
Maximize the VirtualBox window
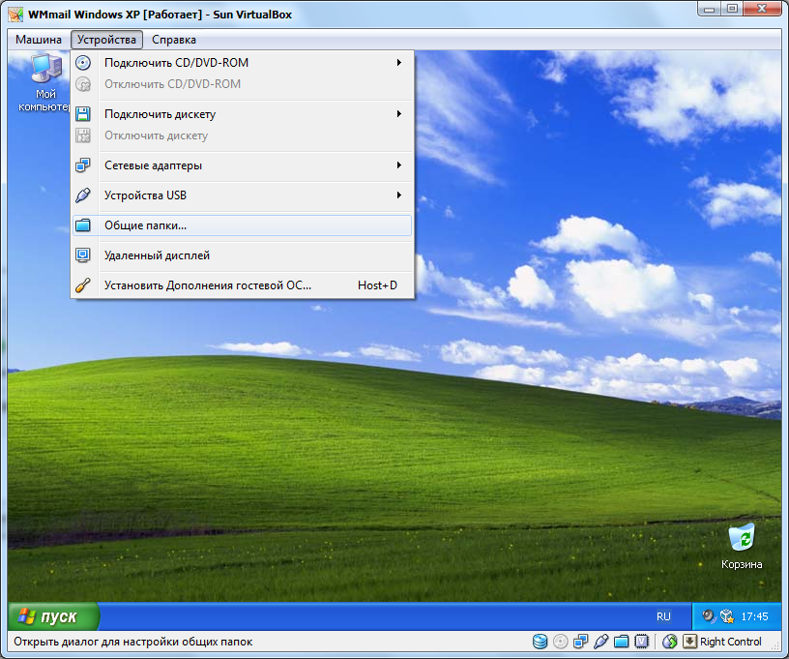pos(733,9)
